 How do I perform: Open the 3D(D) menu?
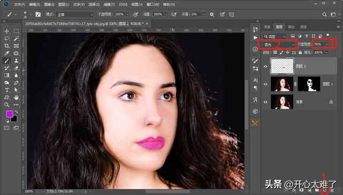pos(123,4)
